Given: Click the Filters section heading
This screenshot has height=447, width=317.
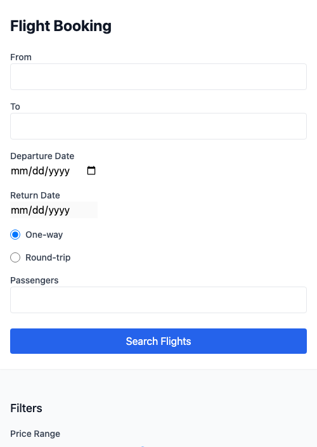Looking at the screenshot, I should [x=26, y=408].
